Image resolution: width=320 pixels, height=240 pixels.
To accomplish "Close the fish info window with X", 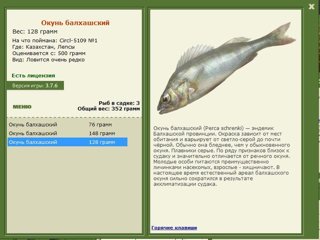I will (312, 6).
